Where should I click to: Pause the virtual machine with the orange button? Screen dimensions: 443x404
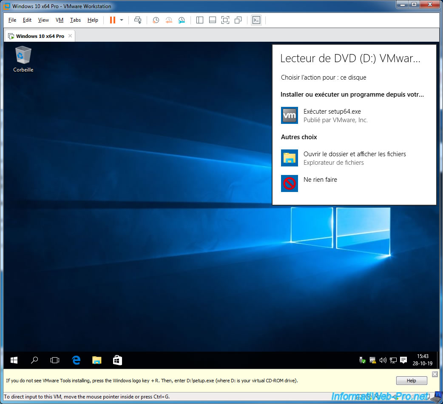point(112,20)
